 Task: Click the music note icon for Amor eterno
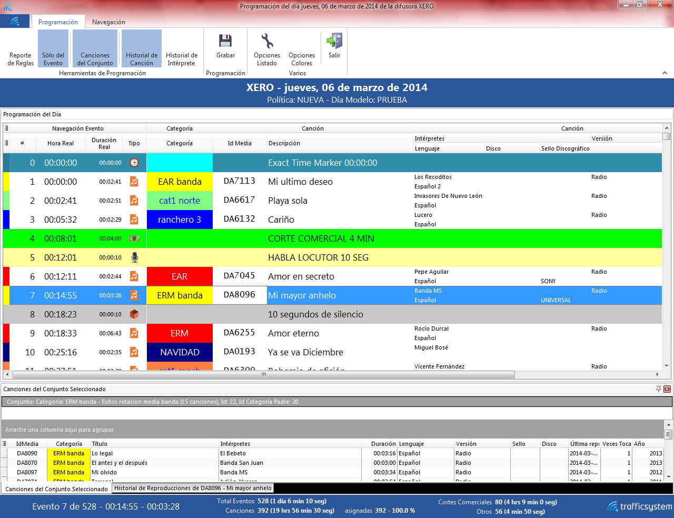[134, 333]
